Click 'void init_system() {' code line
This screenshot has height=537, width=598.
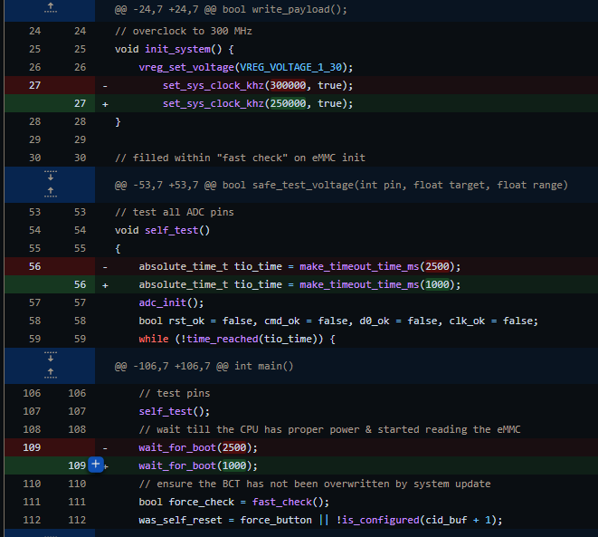[175, 49]
